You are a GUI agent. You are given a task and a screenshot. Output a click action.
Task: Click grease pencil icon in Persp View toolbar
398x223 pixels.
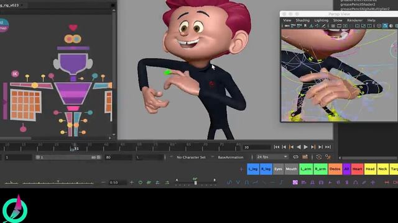point(323,26)
